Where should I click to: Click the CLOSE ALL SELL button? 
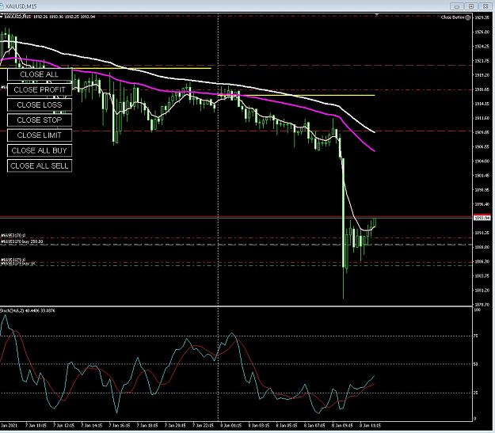[x=40, y=165]
